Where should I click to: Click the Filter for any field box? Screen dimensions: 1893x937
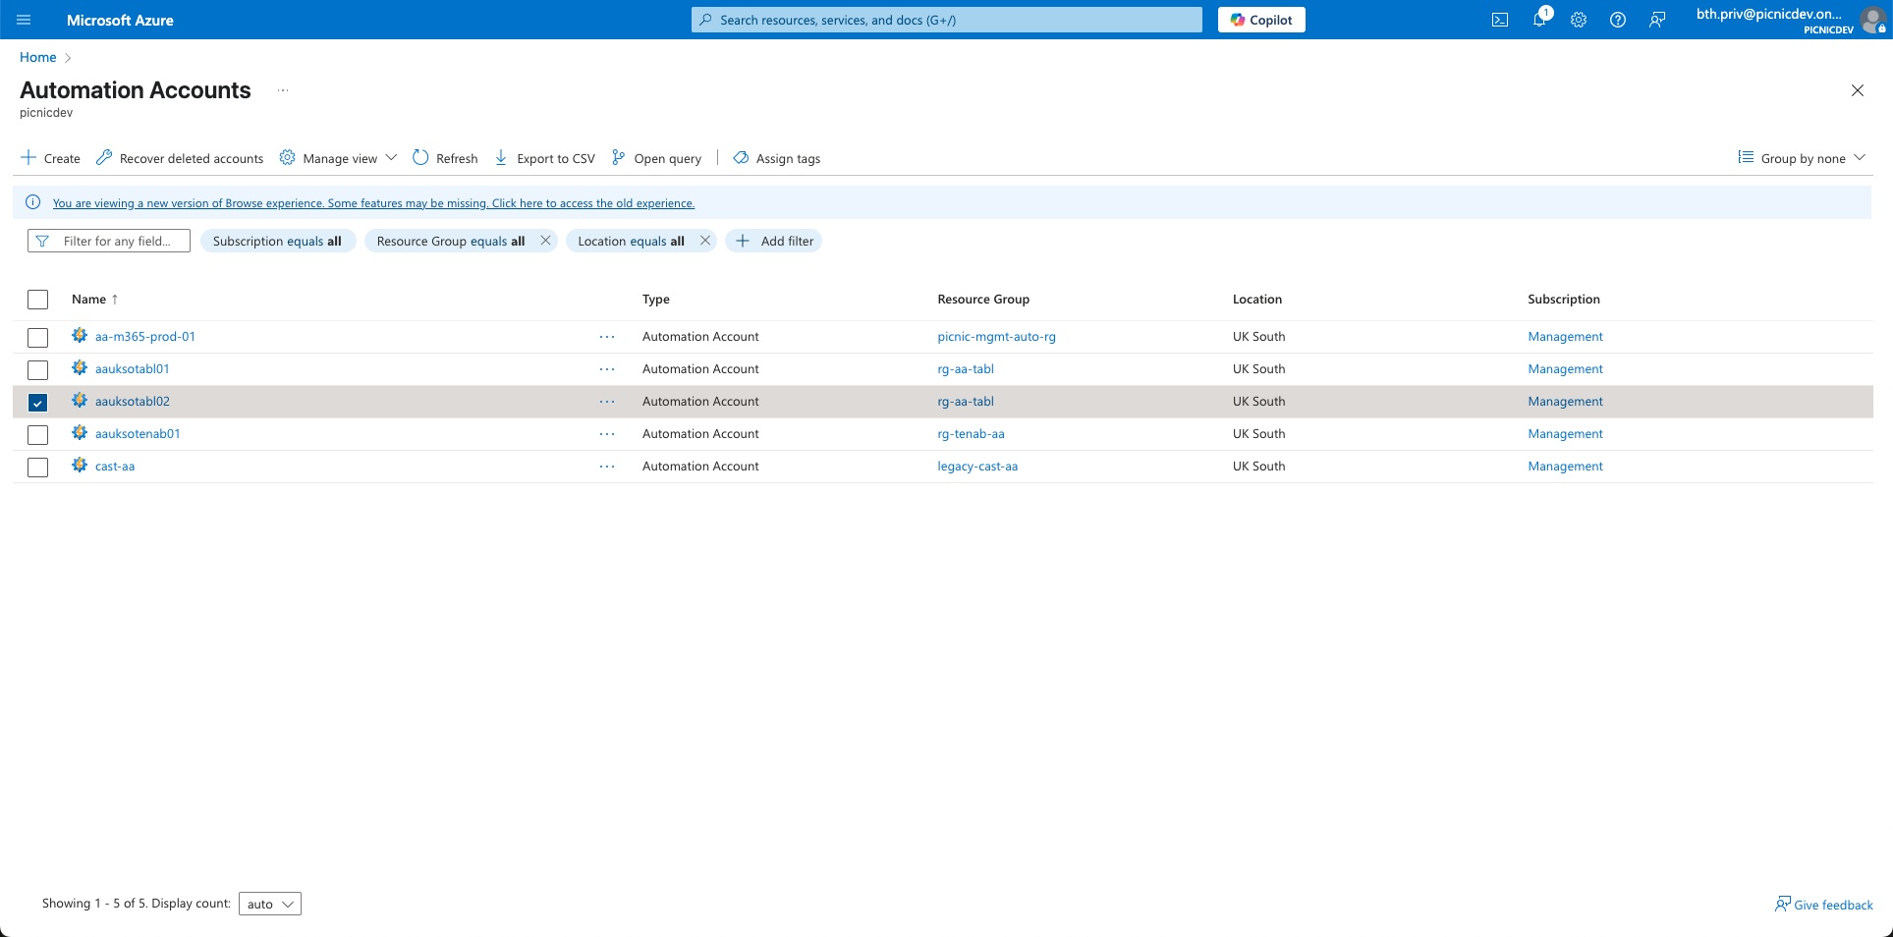[109, 241]
